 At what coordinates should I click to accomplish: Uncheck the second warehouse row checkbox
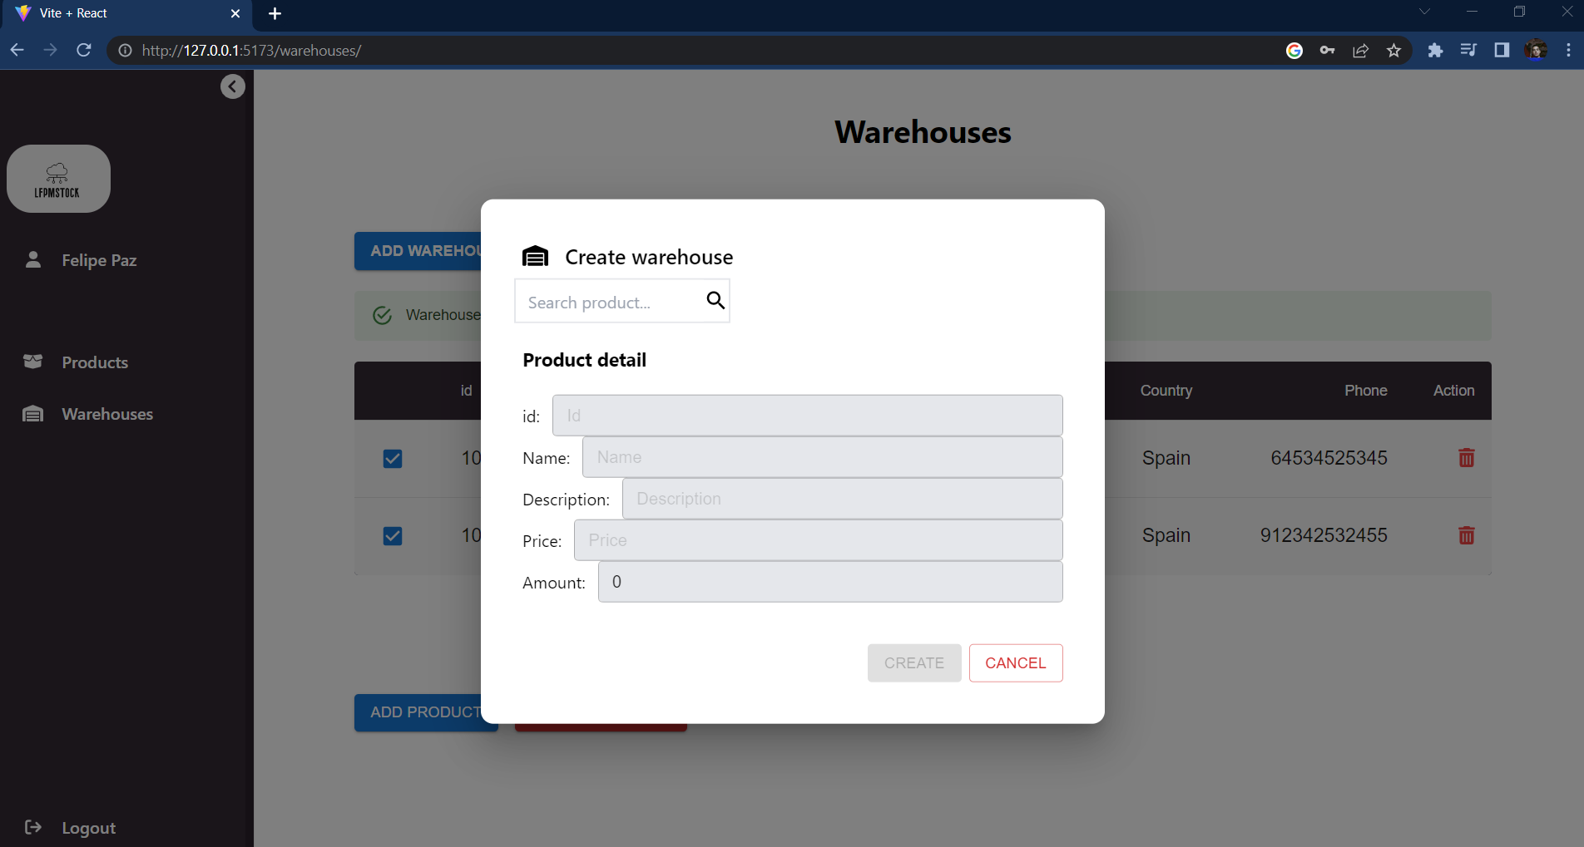[x=392, y=535]
